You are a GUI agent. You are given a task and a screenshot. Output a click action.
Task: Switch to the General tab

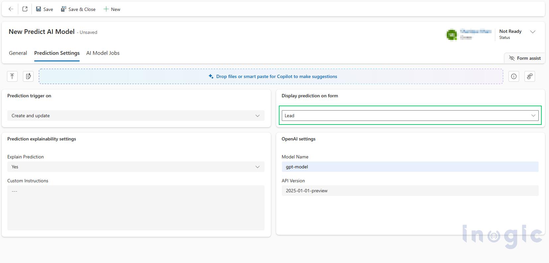click(18, 53)
